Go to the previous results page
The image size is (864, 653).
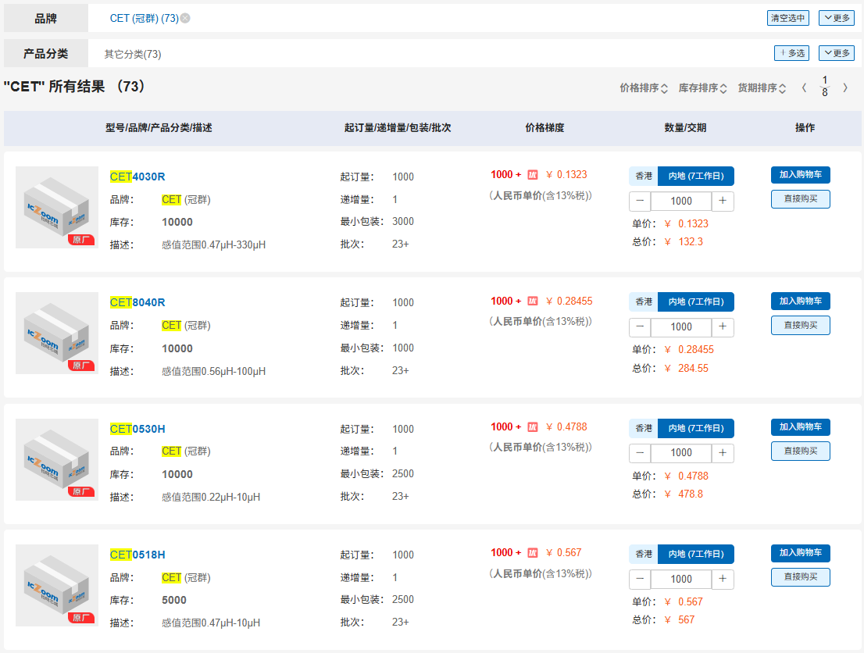pos(805,87)
